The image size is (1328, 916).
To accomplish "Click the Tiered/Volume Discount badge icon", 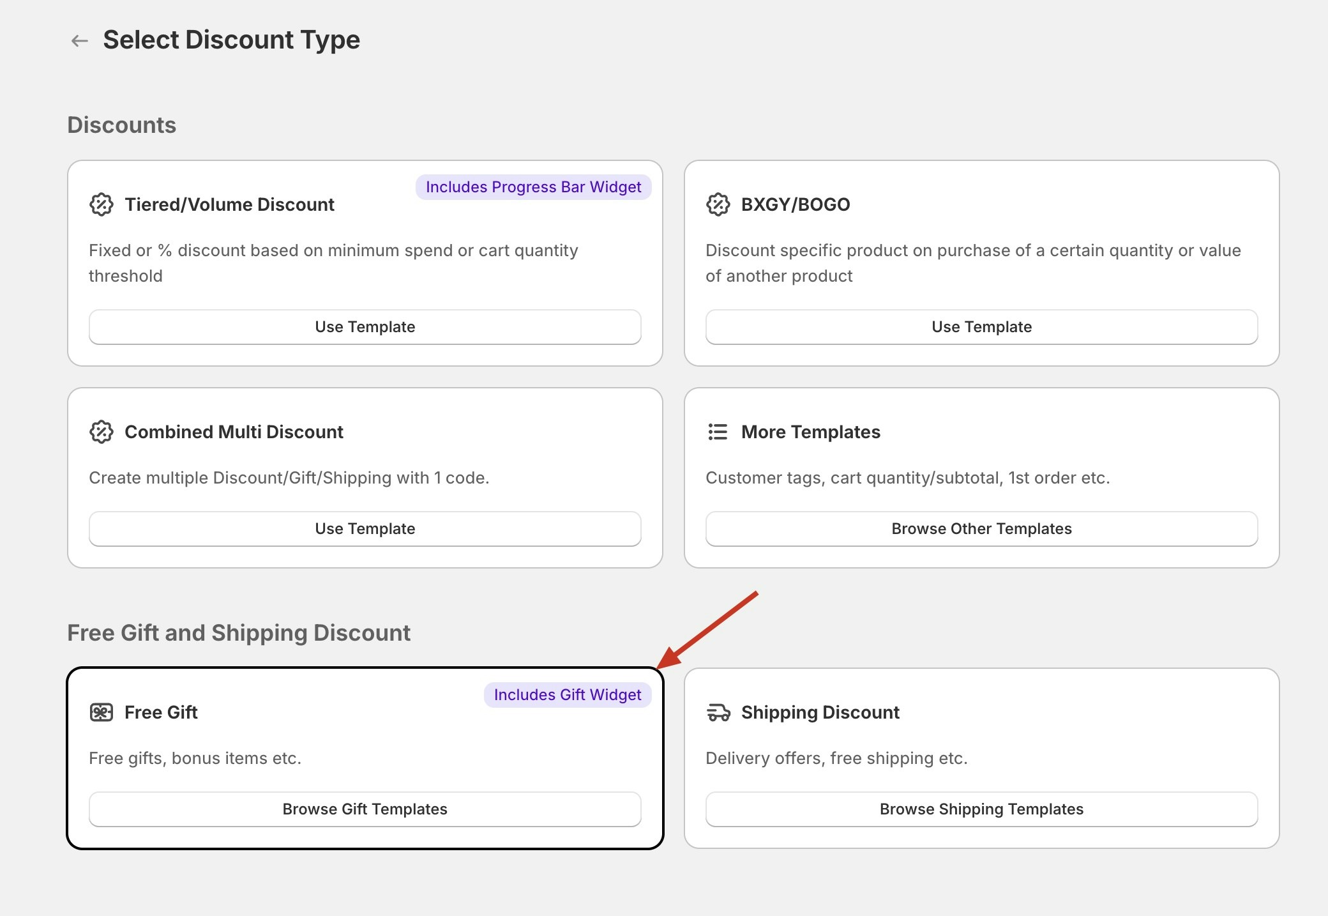I will click(102, 204).
